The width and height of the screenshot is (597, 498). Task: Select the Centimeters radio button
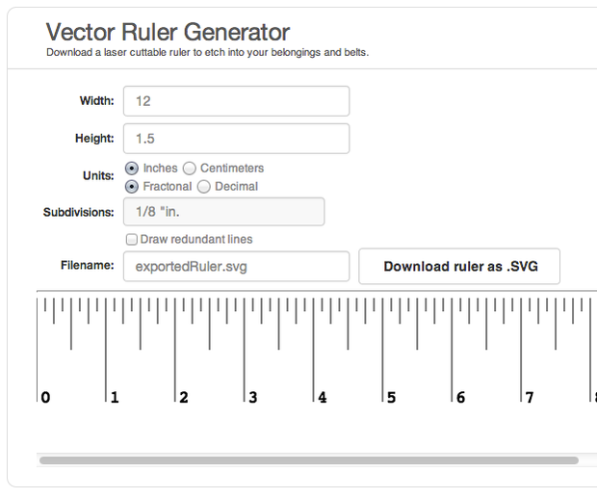pos(190,169)
